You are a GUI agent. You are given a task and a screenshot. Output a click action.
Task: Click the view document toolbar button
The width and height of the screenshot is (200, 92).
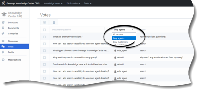coord(44,22)
